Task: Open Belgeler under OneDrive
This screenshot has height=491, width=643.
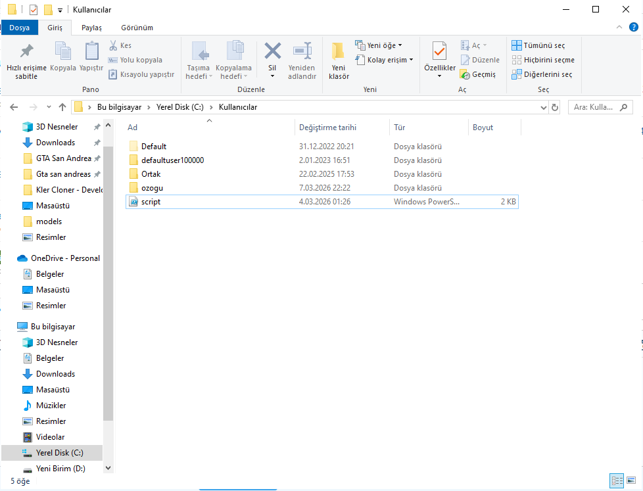Action: (50, 274)
